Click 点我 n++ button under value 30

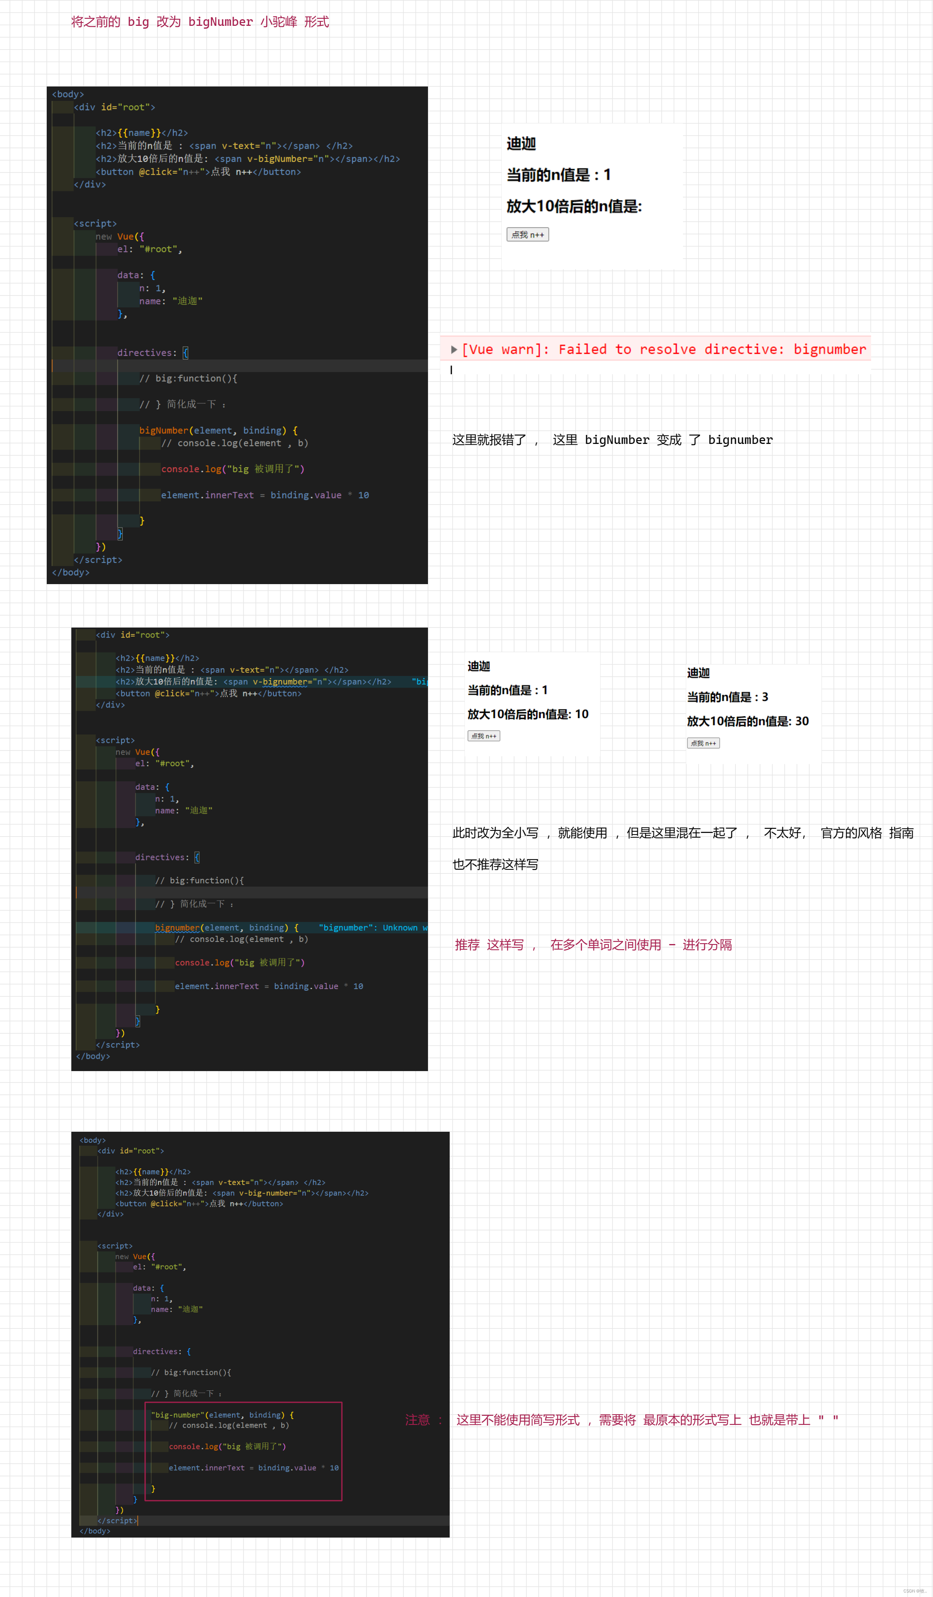(703, 743)
